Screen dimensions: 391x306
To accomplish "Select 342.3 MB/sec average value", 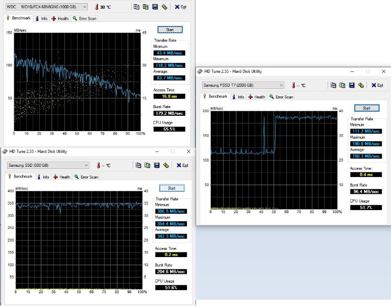I will click(171, 236).
